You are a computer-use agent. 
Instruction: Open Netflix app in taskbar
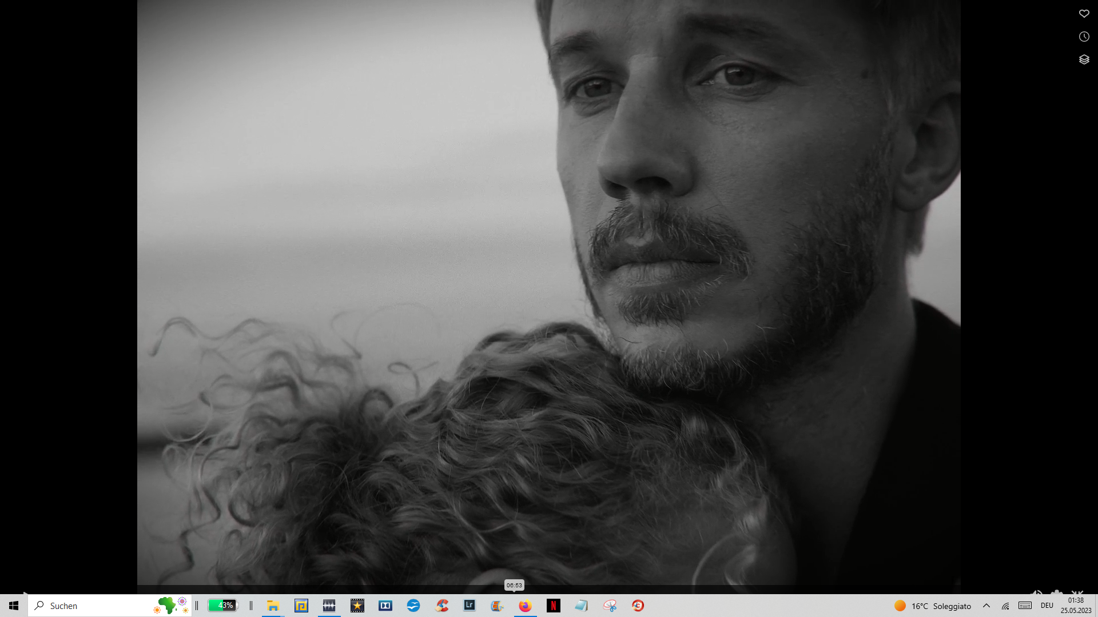click(x=553, y=606)
